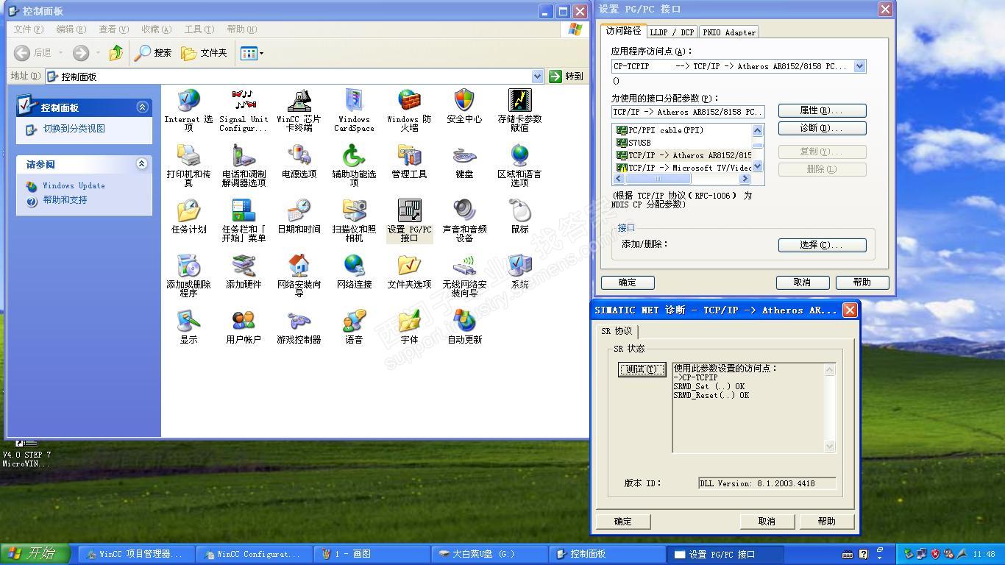Open the 帮助 menu in 控制面板
This screenshot has width=1005, height=565.
point(241,29)
